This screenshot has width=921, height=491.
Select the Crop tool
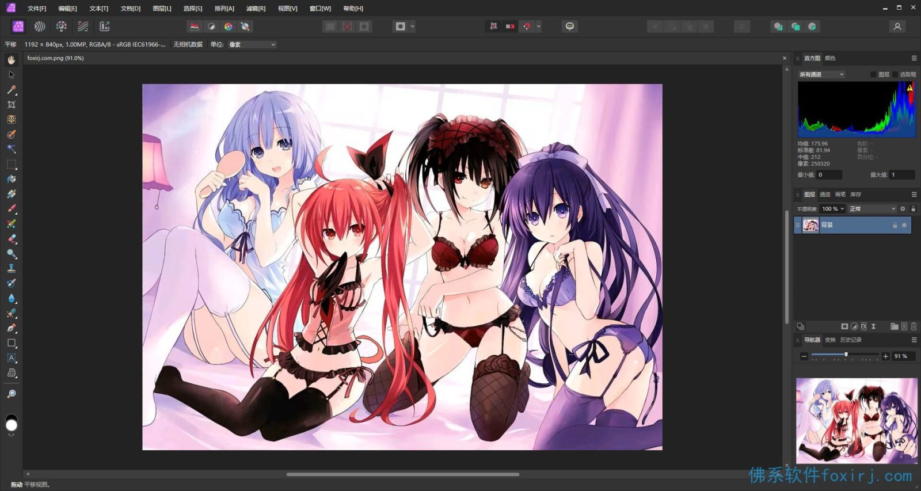coord(12,105)
